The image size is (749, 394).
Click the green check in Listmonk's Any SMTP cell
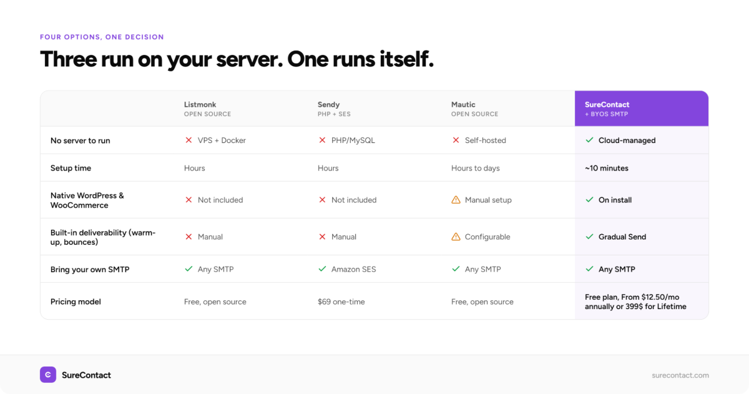pos(188,269)
